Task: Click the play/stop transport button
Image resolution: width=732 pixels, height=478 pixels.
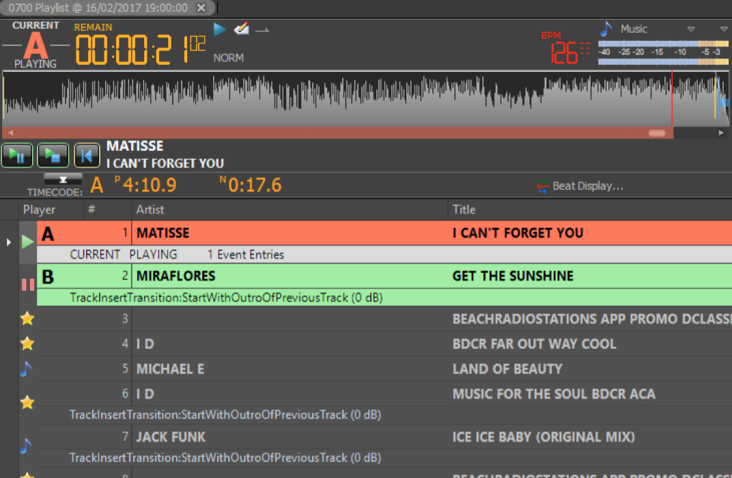Action: pos(53,156)
